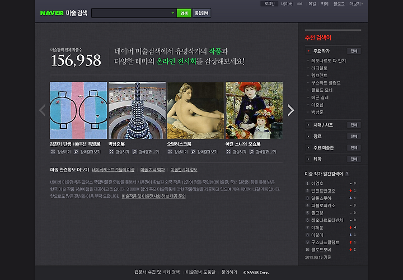Click the help question mark beside 일간검색어
The image size is (403, 280).
[347, 174]
